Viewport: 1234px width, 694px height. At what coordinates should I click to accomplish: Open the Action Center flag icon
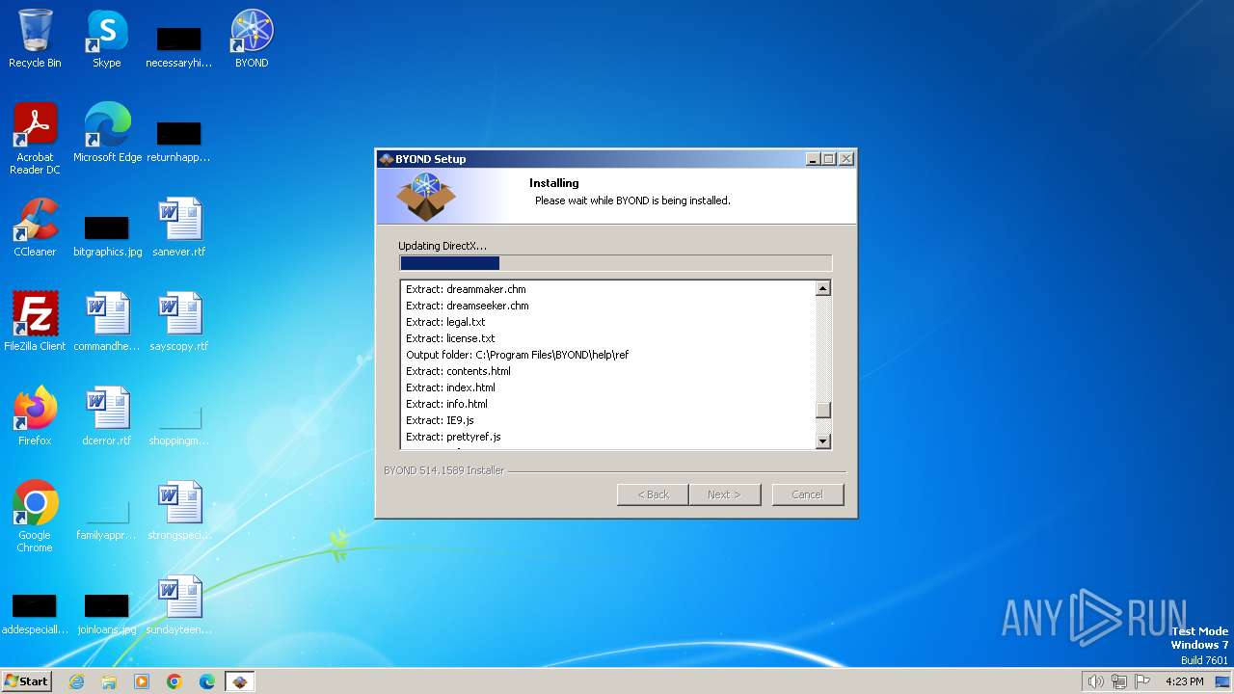(1142, 681)
